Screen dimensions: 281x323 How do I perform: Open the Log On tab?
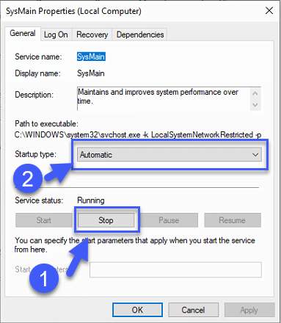[x=56, y=35]
